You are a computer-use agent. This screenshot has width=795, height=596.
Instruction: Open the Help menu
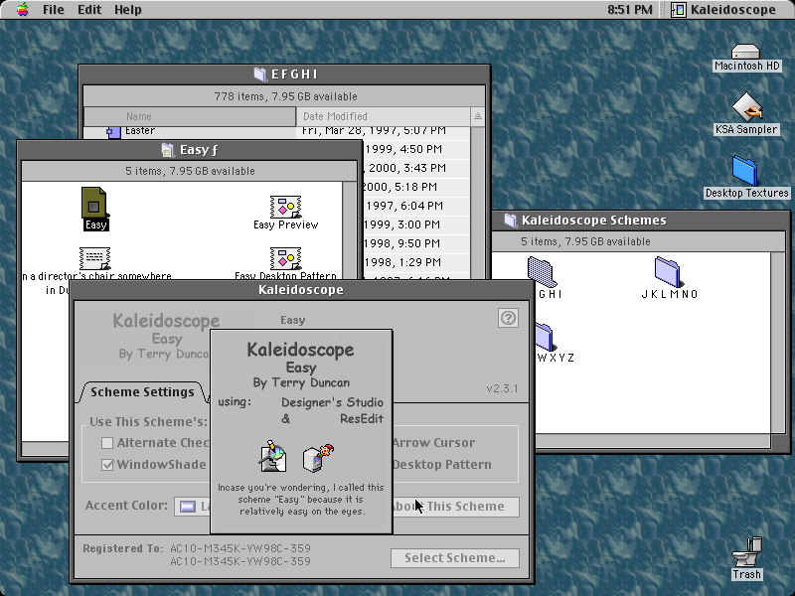click(x=127, y=10)
